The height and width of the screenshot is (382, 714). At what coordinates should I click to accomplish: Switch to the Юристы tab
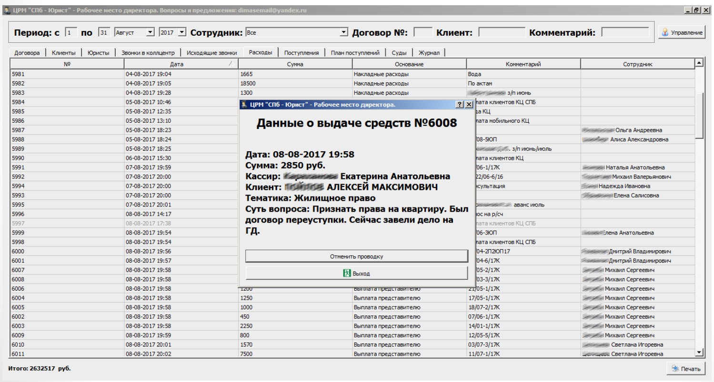pyautogui.click(x=99, y=53)
